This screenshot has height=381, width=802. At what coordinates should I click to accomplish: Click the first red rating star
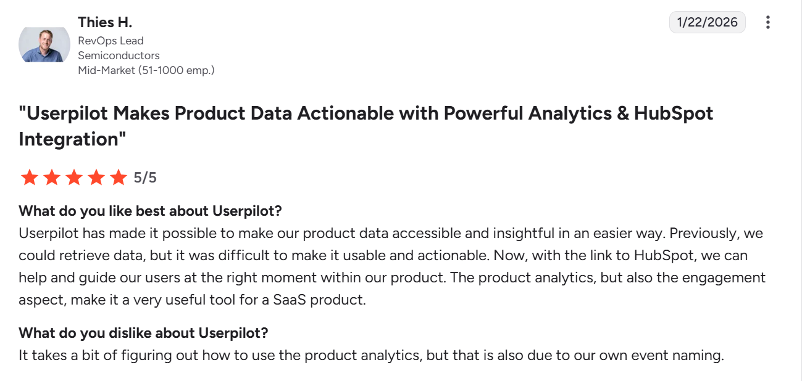click(29, 177)
